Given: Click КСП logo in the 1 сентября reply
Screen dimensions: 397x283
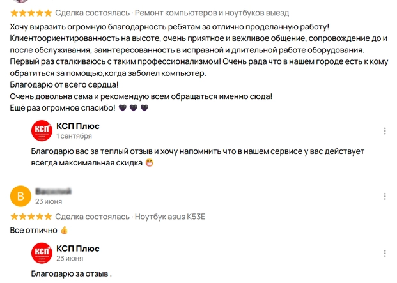Looking at the screenshot, I should click(42, 130).
